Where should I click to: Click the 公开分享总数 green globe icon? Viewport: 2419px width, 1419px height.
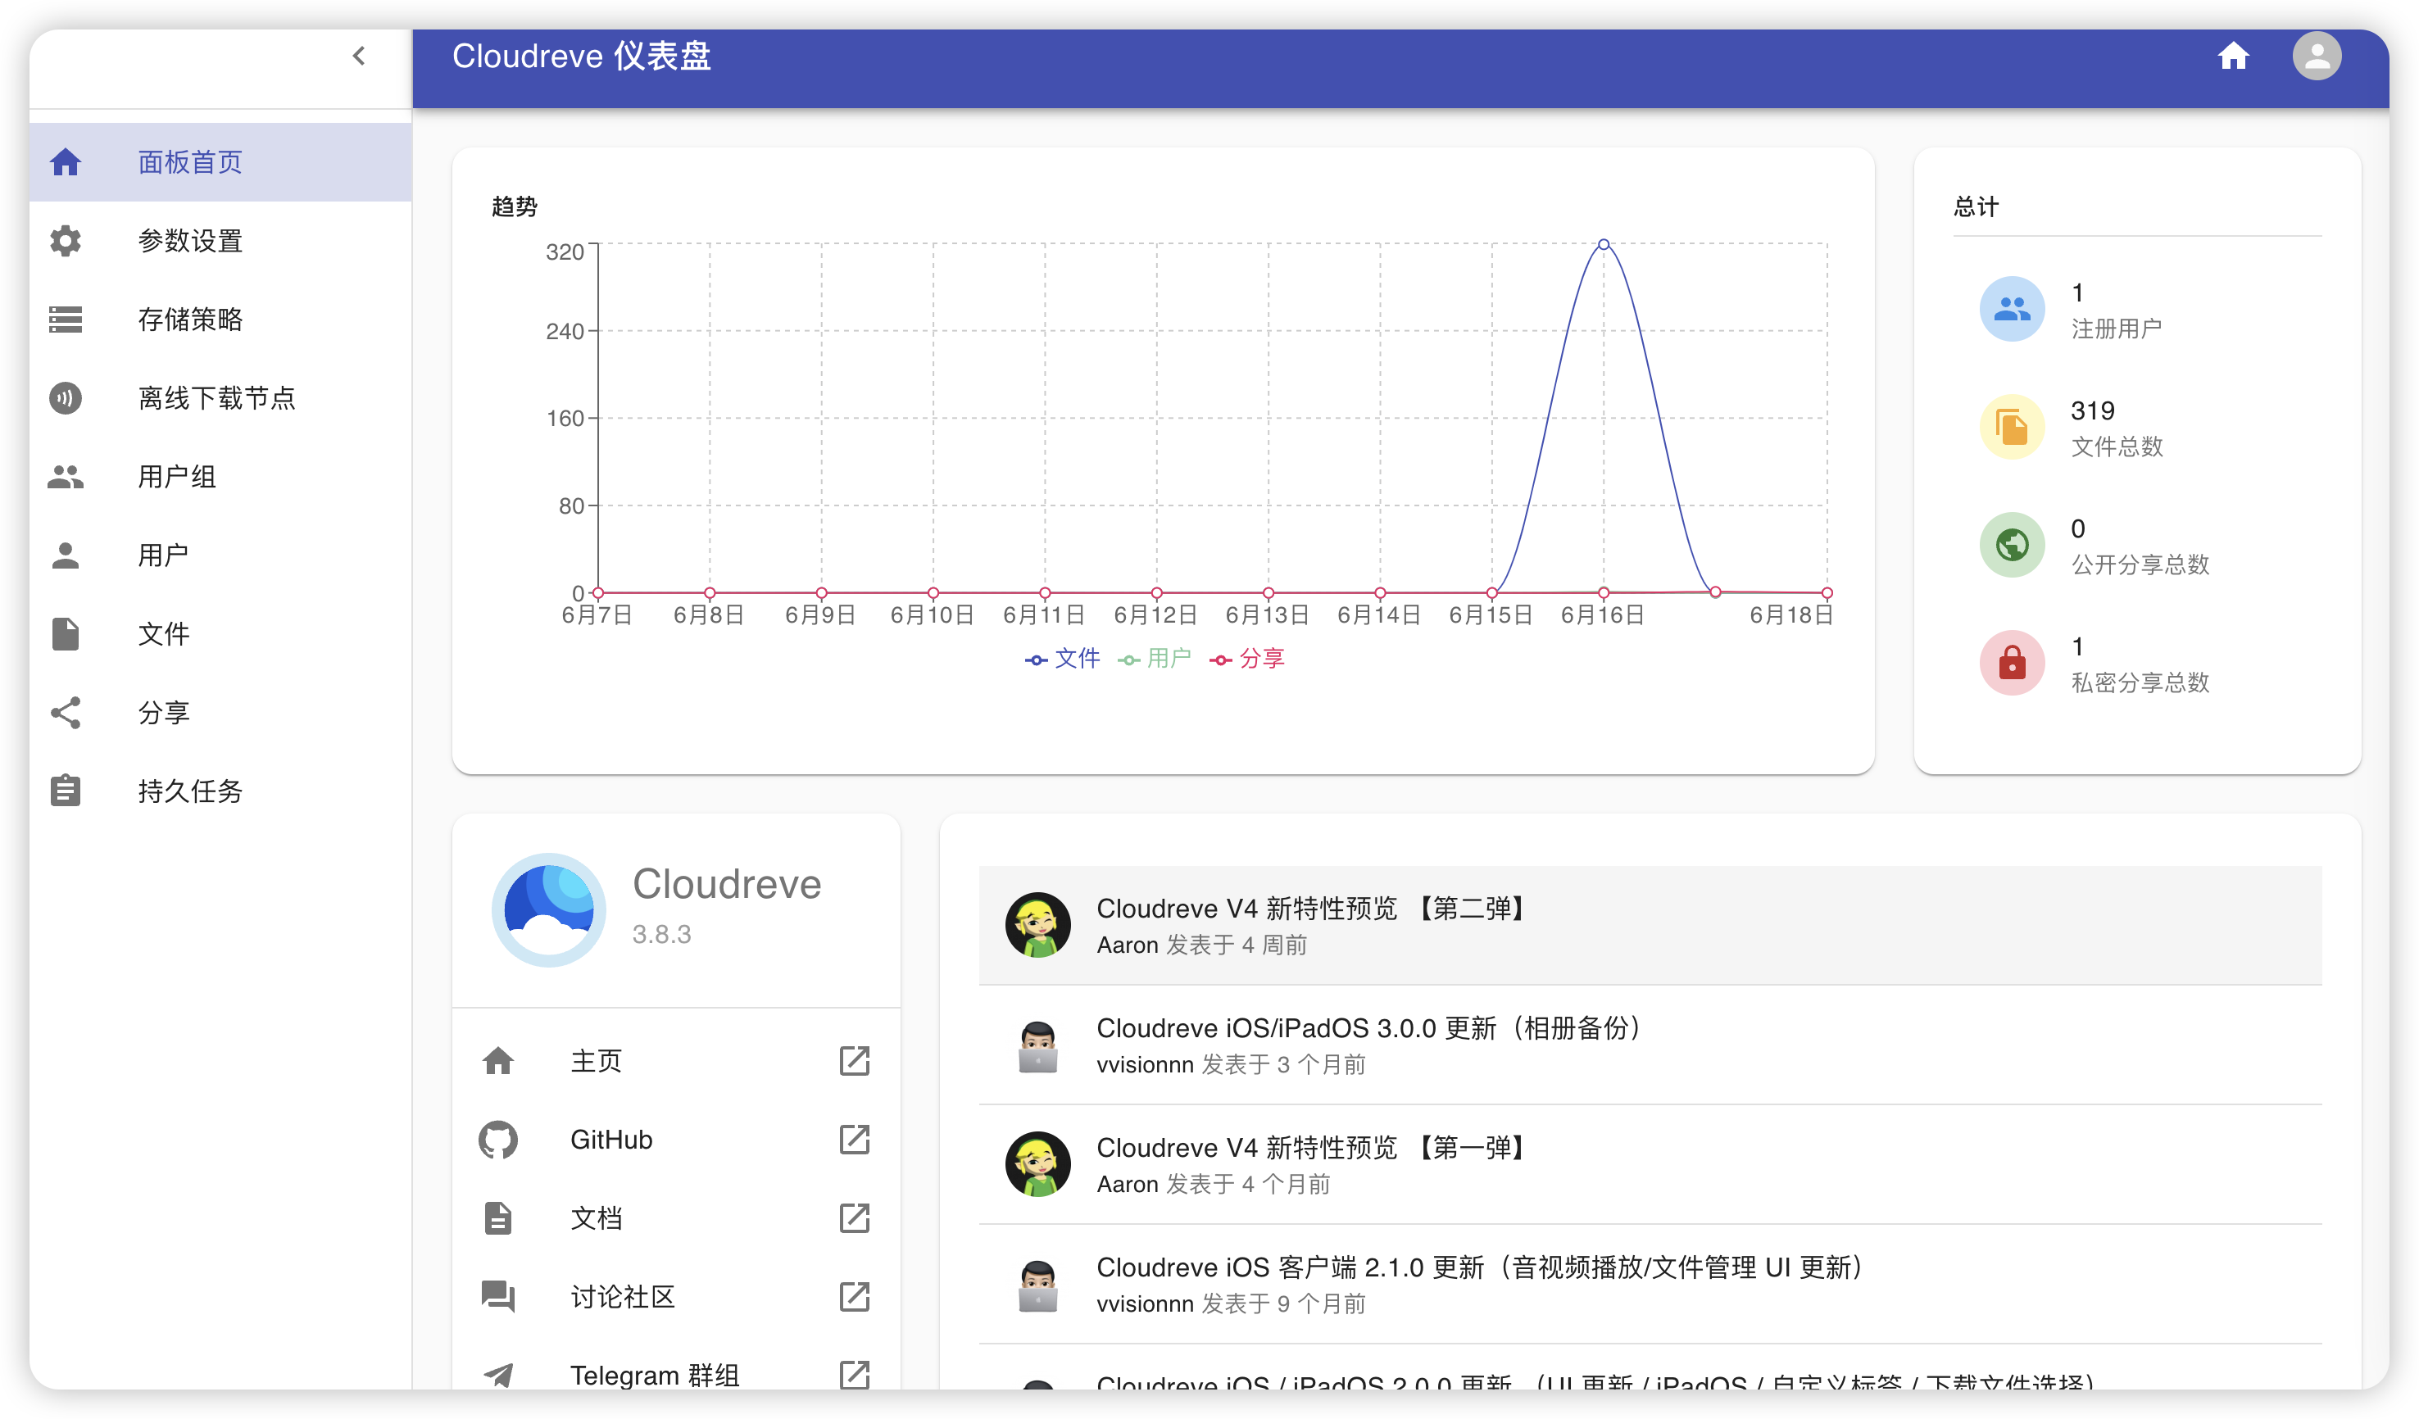tap(2012, 544)
